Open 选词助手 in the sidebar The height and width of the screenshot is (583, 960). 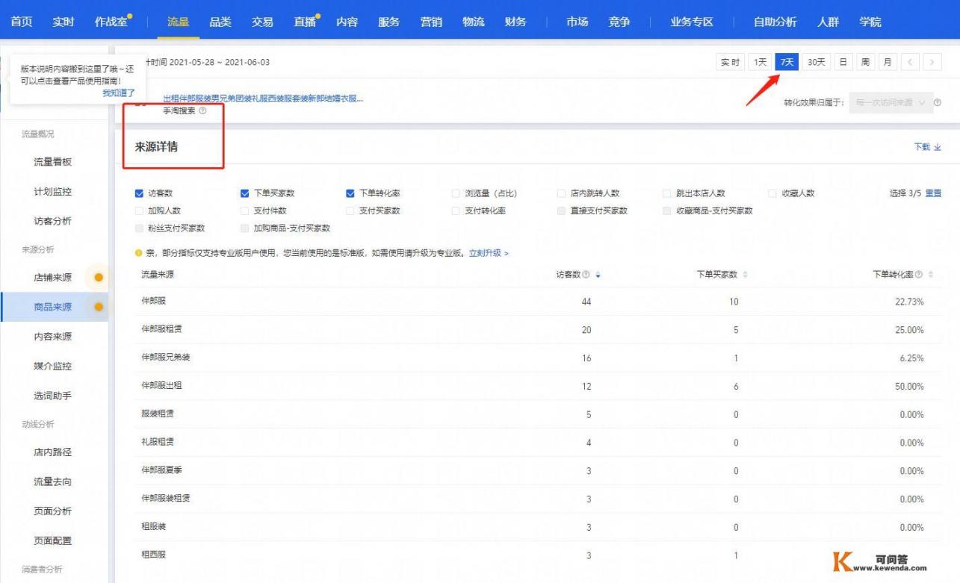point(53,396)
